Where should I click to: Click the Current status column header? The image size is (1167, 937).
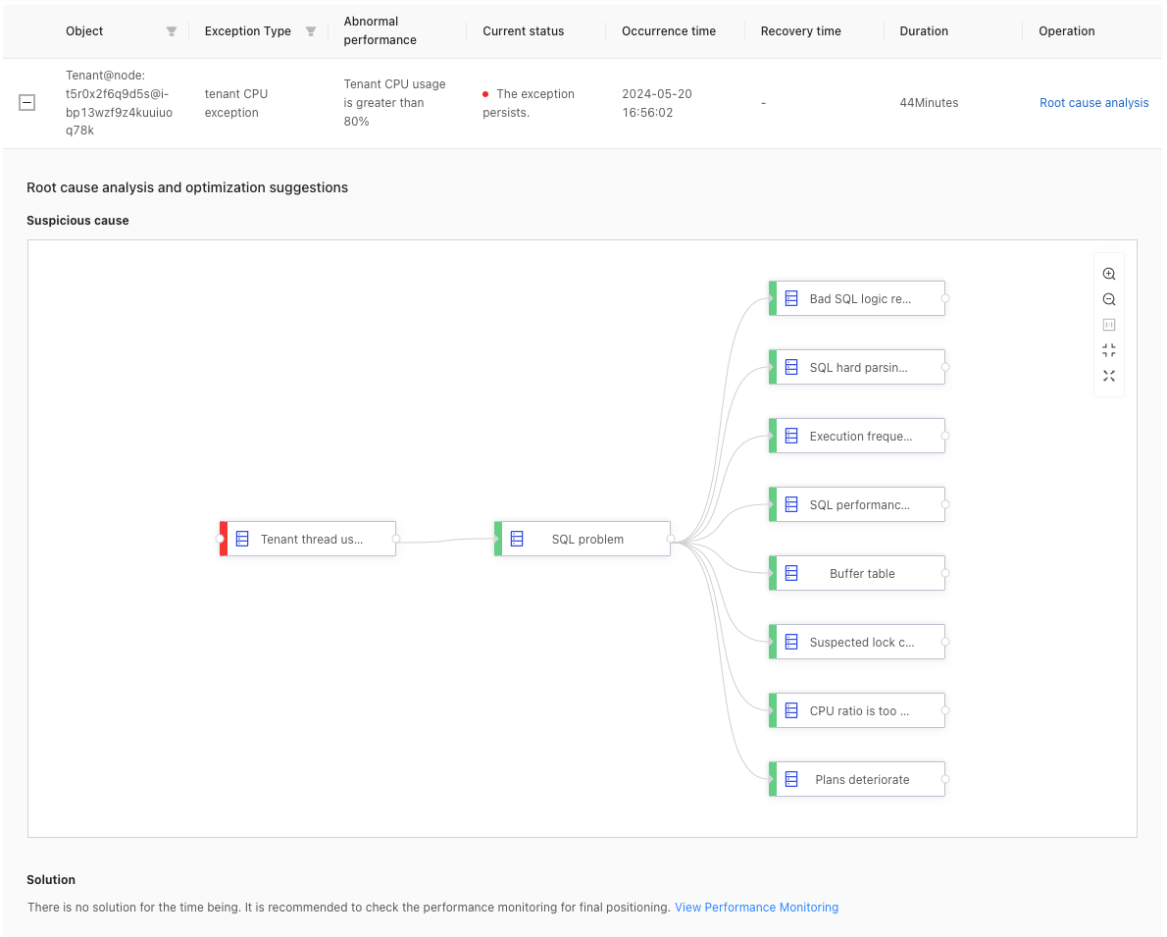pos(524,31)
